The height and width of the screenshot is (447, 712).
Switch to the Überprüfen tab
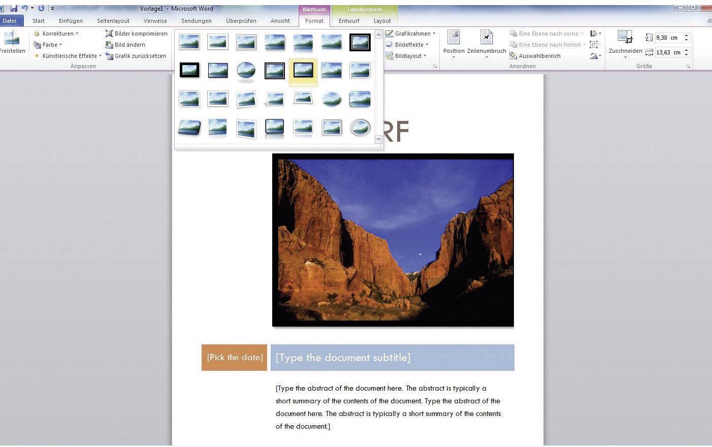coord(241,21)
